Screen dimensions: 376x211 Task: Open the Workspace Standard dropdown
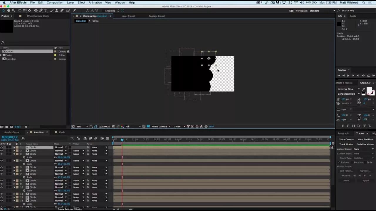322,11
